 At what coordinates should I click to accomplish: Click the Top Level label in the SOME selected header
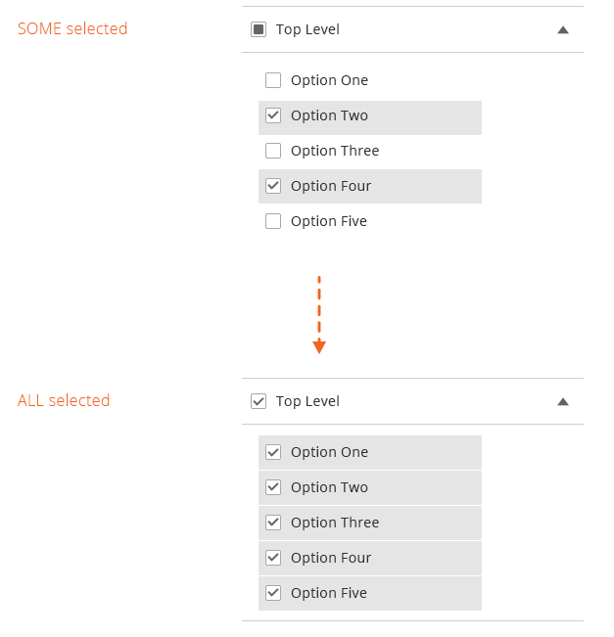(307, 29)
